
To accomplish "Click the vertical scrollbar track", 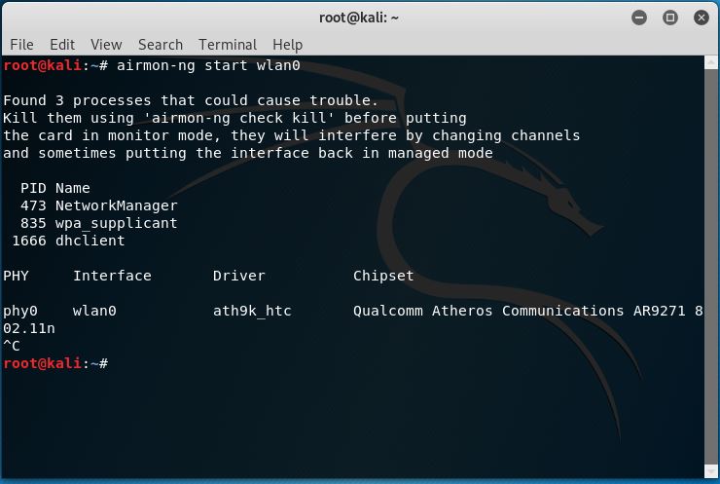I will click(x=711, y=267).
